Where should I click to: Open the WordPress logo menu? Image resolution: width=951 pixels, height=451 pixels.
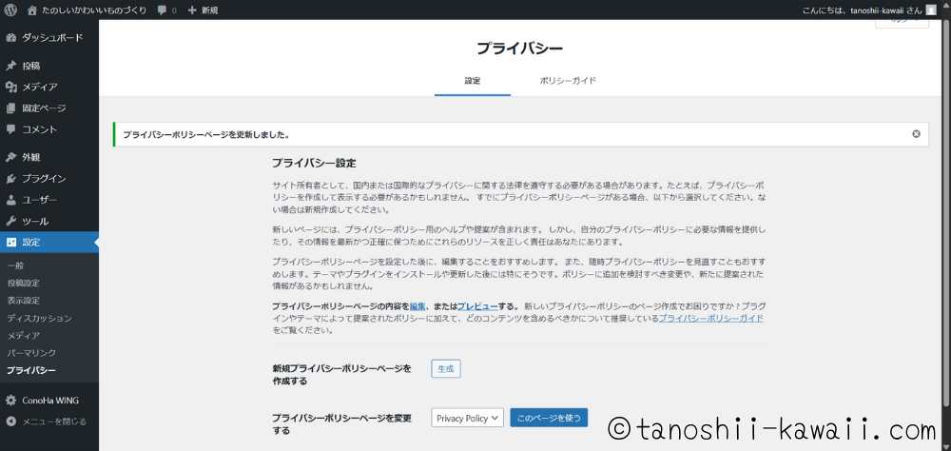pos(10,10)
